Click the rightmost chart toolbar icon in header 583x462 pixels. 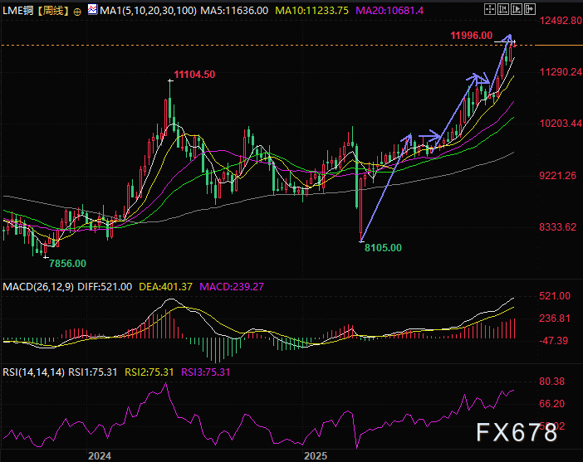tap(531, 10)
